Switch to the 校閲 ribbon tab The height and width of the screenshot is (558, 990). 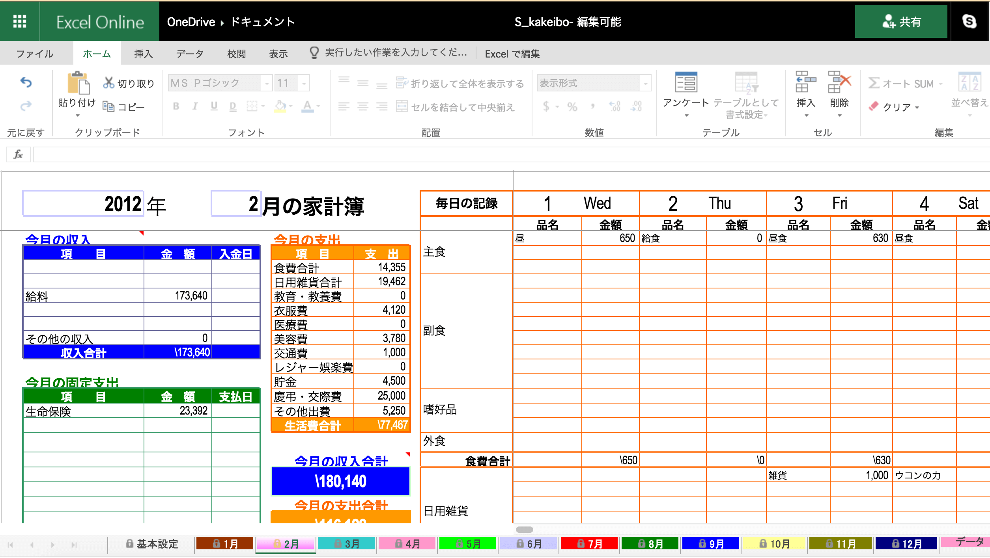236,54
